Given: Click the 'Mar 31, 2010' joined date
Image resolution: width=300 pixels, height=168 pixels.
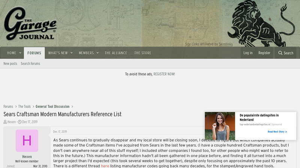Looking at the screenshot, I should (40, 166).
